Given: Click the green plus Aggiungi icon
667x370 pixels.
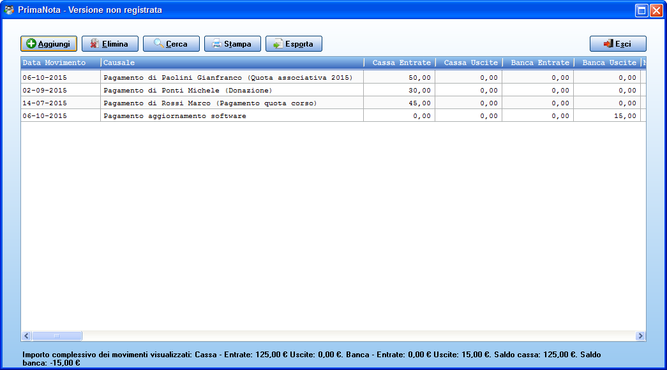Looking at the screenshot, I should coord(31,43).
